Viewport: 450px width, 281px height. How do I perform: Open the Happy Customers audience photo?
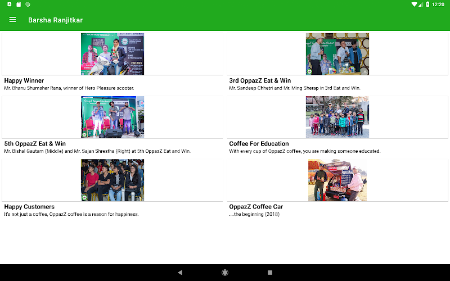click(x=112, y=180)
